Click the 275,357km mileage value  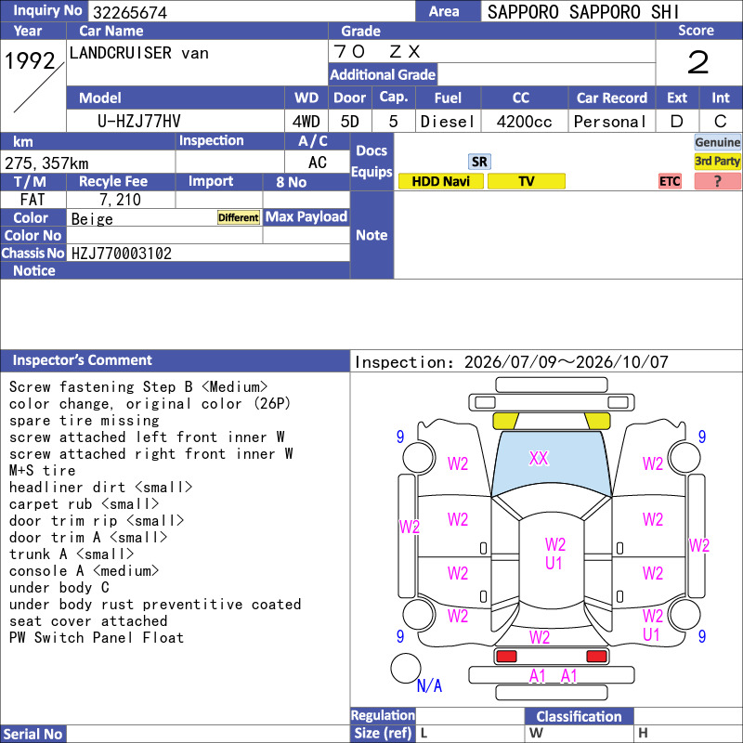click(x=46, y=163)
